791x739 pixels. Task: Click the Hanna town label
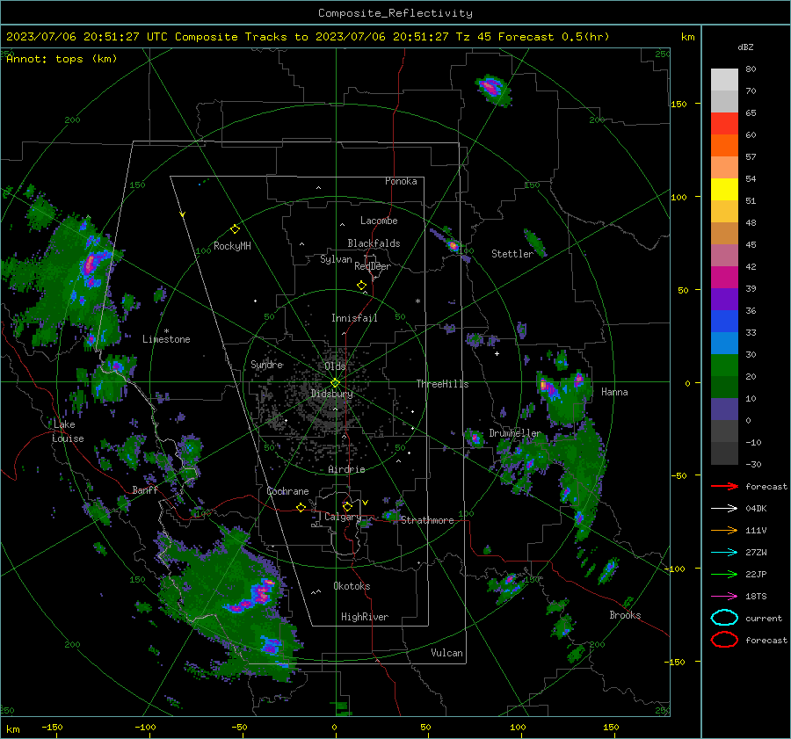(x=614, y=392)
